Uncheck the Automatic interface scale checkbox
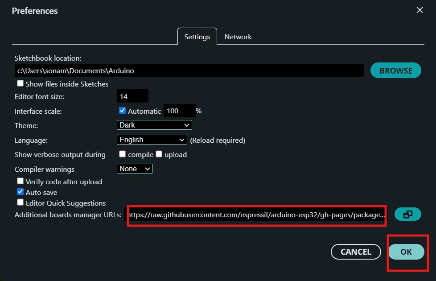The image size is (436, 281). [x=122, y=111]
